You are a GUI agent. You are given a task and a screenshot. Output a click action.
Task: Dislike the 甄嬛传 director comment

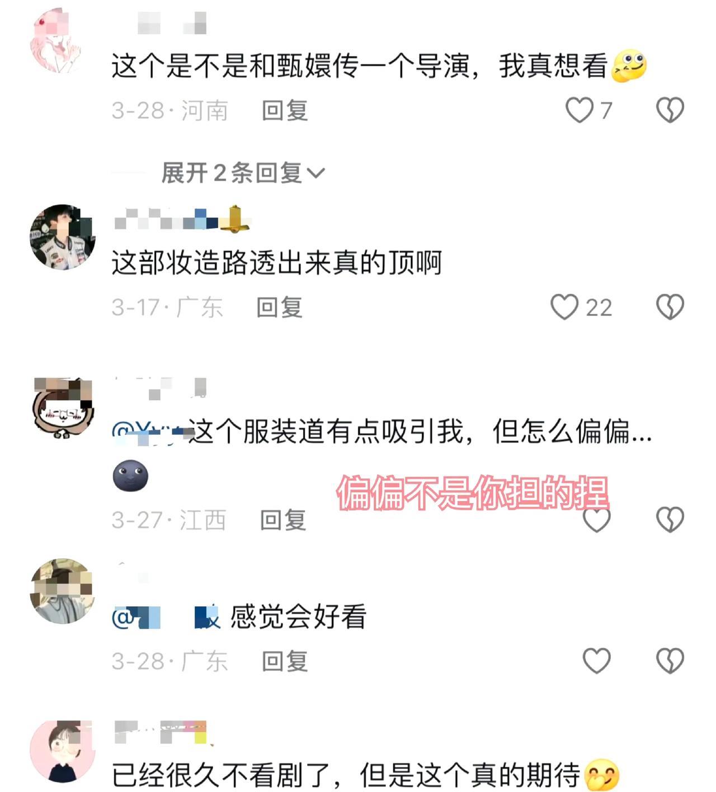click(670, 110)
